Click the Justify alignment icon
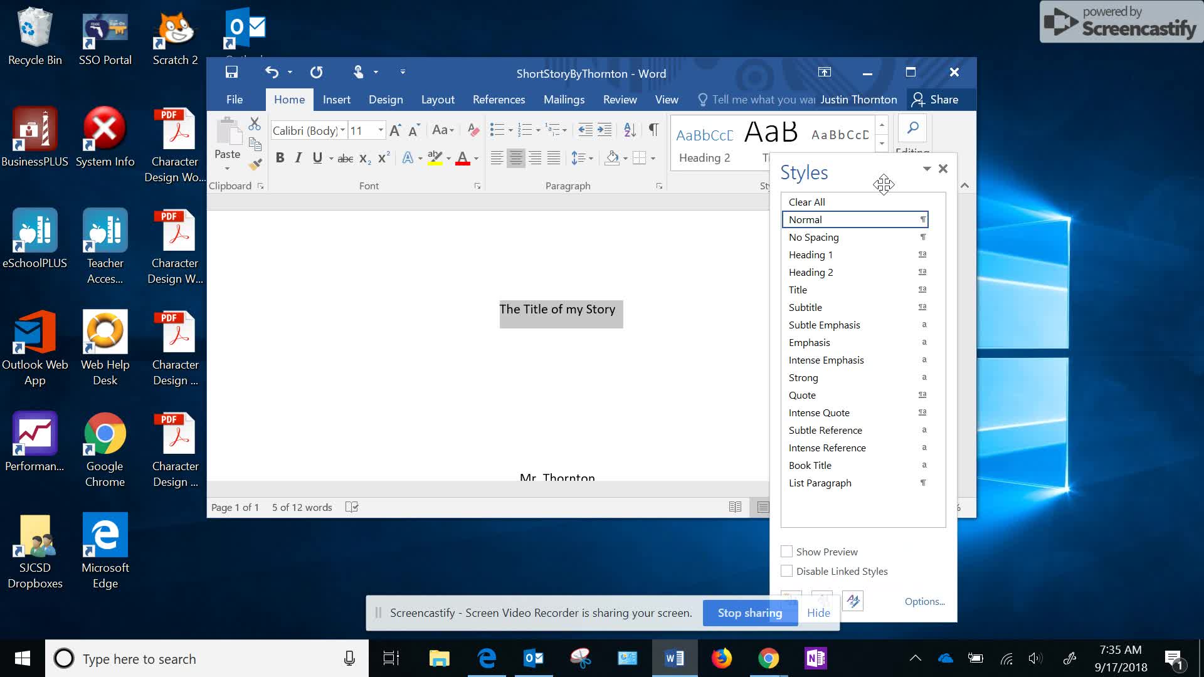 pos(554,158)
